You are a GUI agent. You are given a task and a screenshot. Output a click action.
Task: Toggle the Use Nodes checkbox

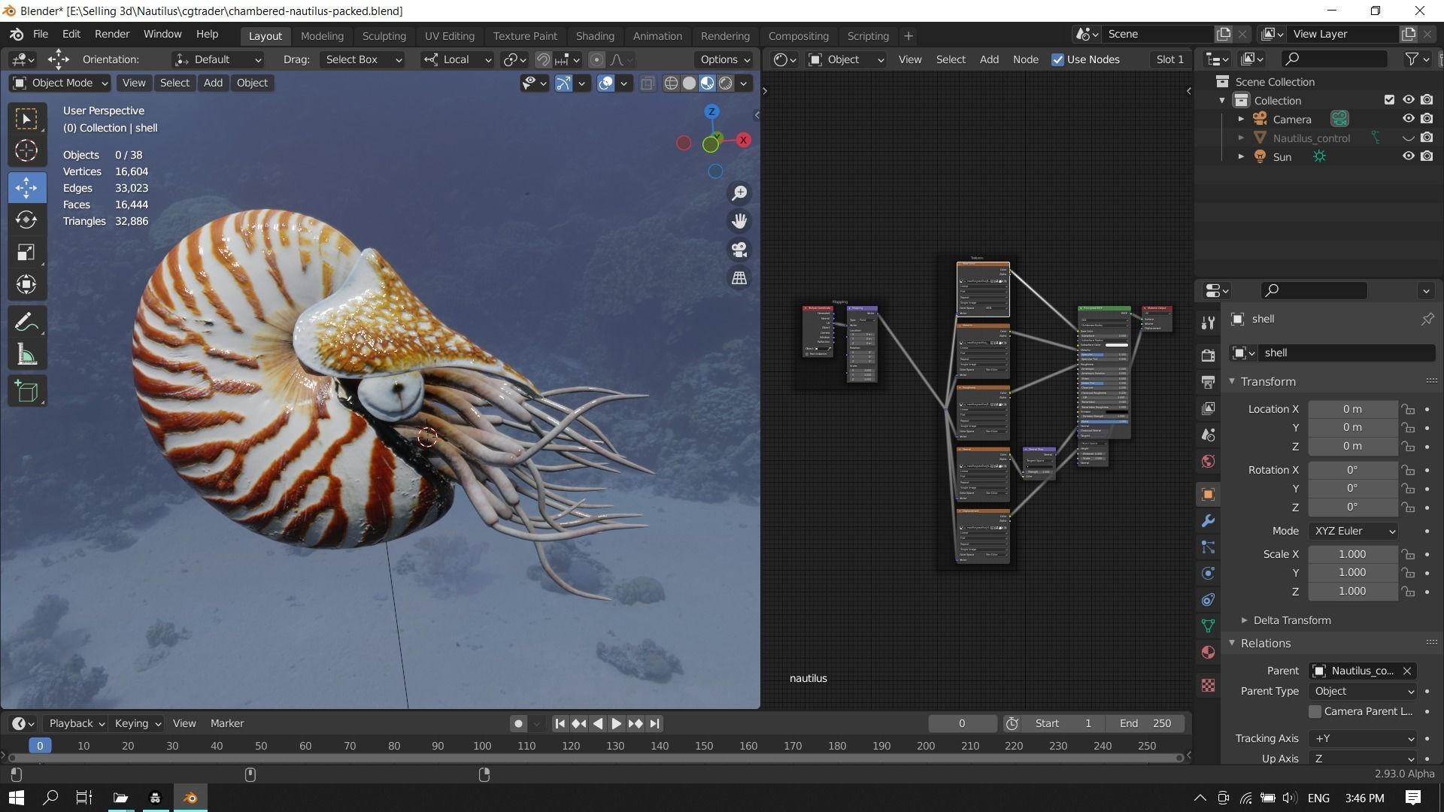tap(1057, 59)
